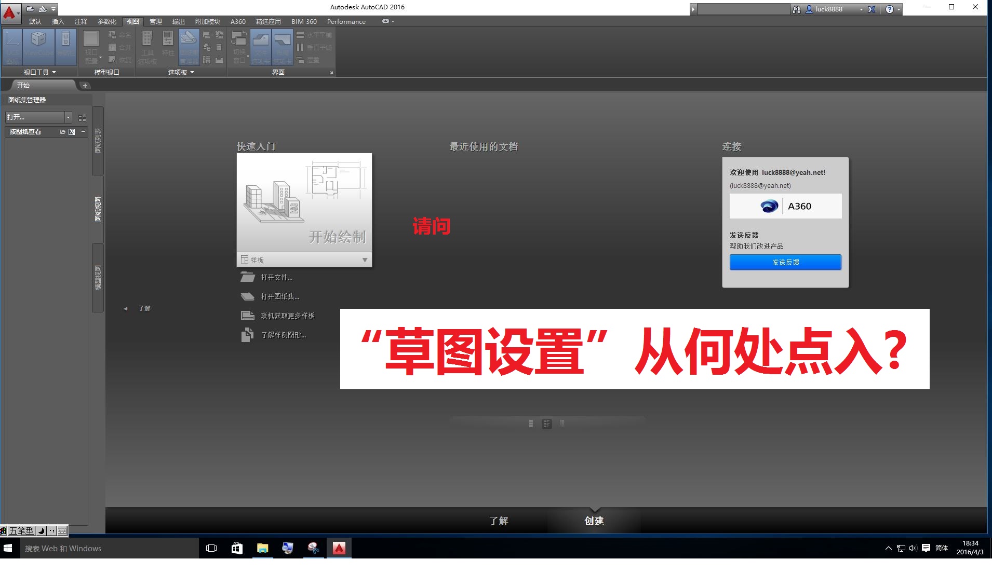The height and width of the screenshot is (573, 992).
Task: Toggle the UCS icon button in the ribbon
Action: click(13, 47)
